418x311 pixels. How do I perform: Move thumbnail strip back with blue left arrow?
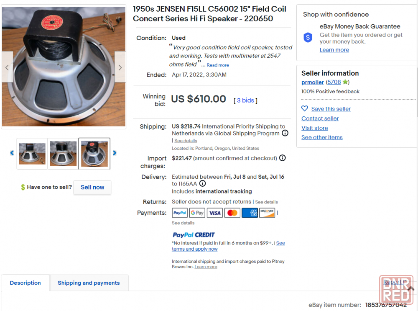pyautogui.click(x=12, y=153)
